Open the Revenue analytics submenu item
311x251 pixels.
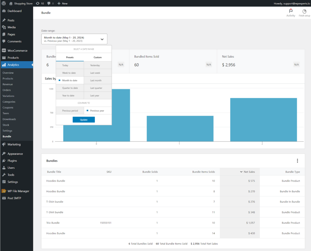click(8, 84)
